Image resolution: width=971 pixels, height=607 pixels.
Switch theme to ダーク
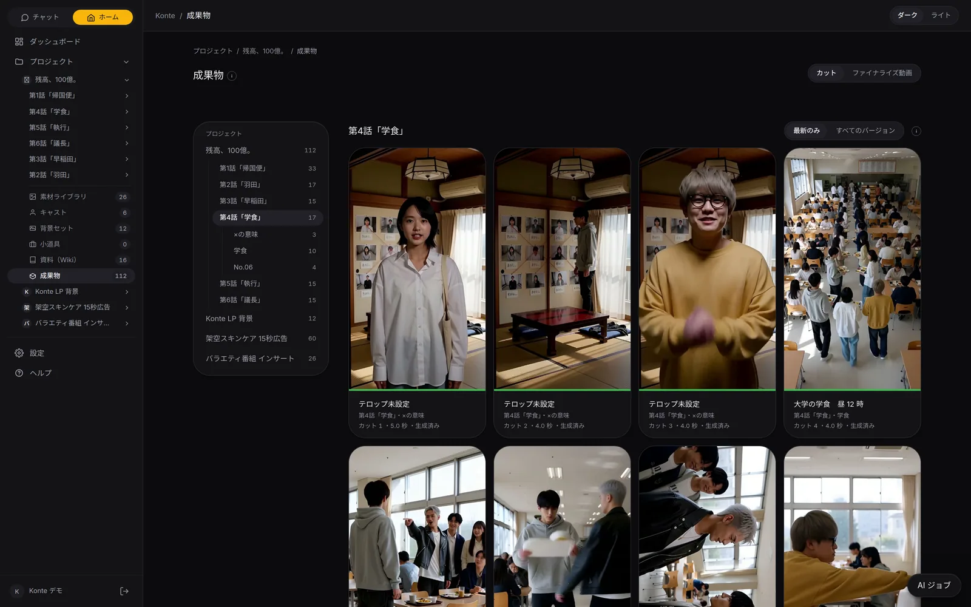pyautogui.click(x=907, y=16)
